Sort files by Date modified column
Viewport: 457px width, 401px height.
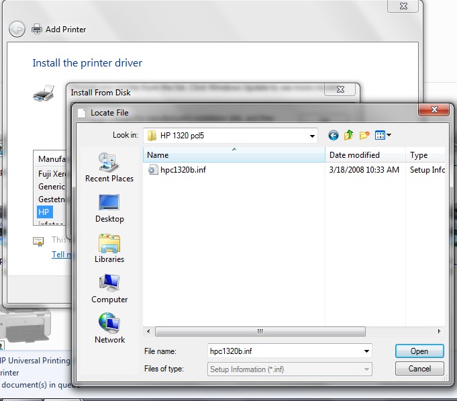(365, 155)
